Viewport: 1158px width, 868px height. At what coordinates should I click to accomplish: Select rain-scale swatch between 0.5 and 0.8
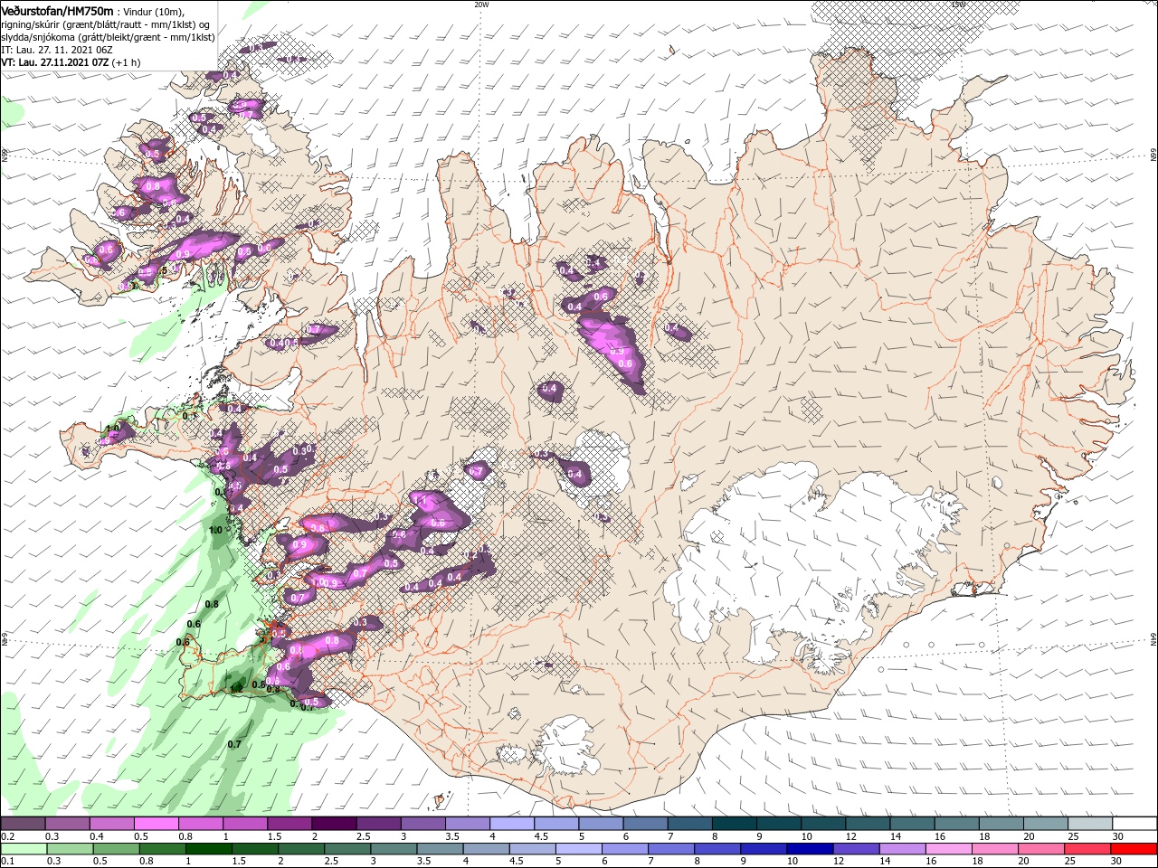(x=162, y=849)
